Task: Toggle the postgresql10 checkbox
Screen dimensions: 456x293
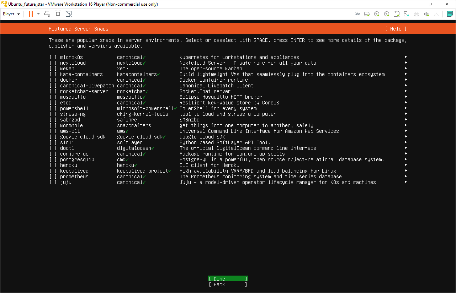Action: (53, 159)
